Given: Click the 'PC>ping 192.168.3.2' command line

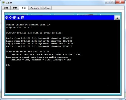Looking at the screenshot, I should (x=19, y=27).
